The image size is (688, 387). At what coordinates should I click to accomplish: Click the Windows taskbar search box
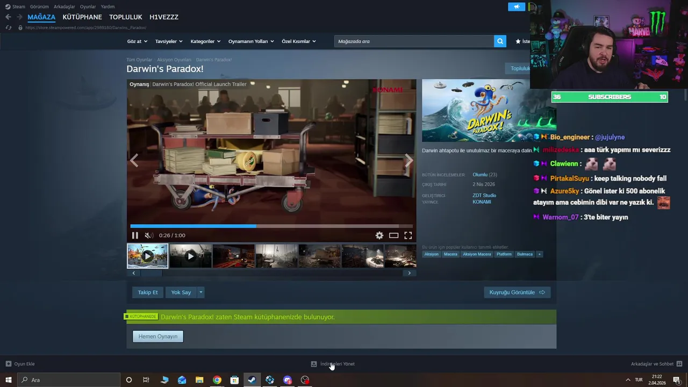[69, 380]
